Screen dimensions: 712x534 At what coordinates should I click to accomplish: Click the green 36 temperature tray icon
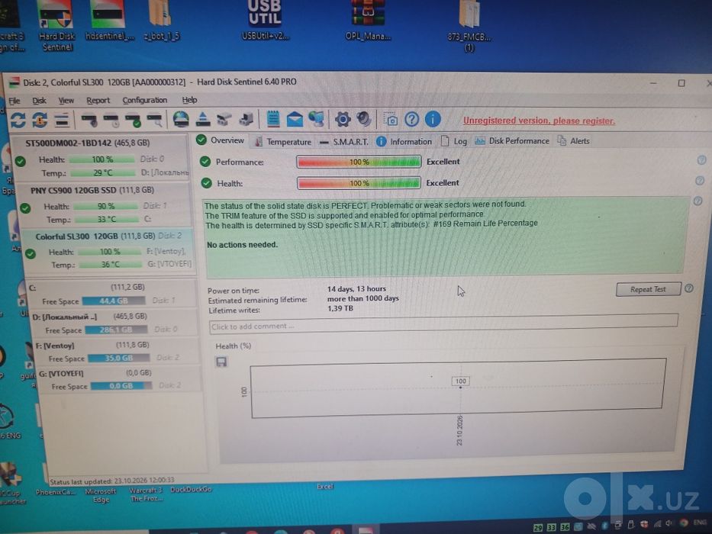pyautogui.click(x=565, y=527)
